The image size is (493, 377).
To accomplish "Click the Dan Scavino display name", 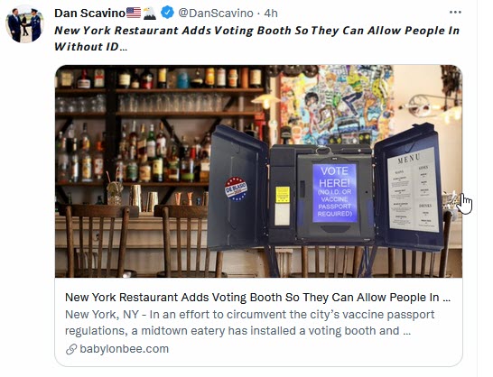I will (89, 14).
